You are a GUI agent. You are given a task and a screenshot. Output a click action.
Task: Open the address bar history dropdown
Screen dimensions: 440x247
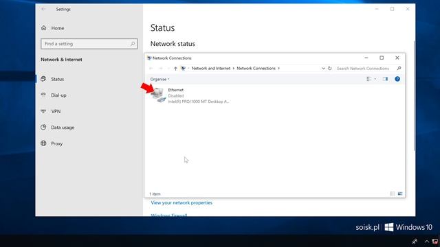[x=323, y=69]
